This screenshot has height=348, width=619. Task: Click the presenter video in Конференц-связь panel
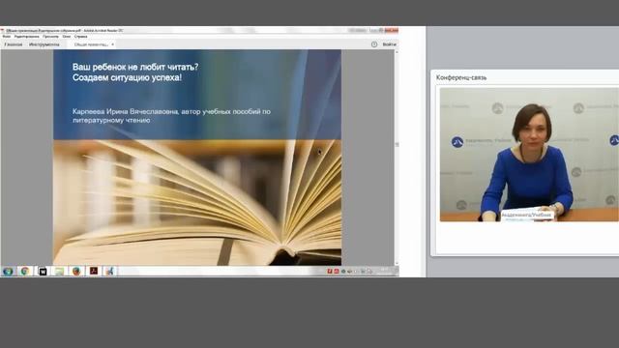[x=529, y=155]
